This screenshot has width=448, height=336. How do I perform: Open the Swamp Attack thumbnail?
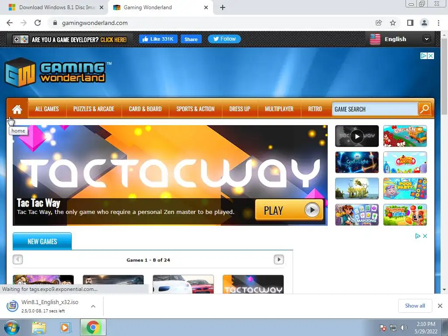(357, 189)
